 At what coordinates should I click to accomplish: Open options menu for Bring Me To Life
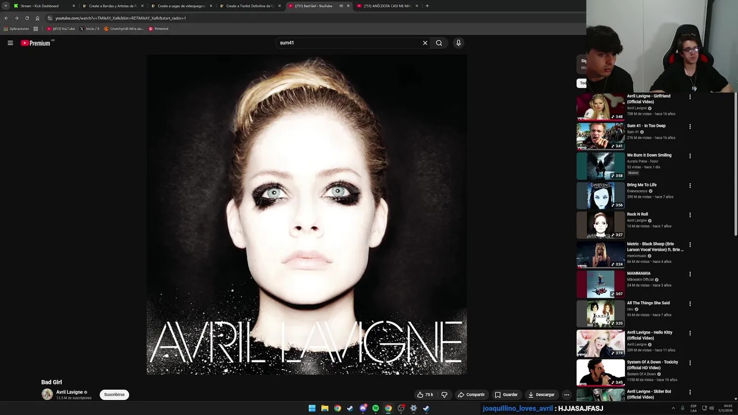tap(690, 186)
